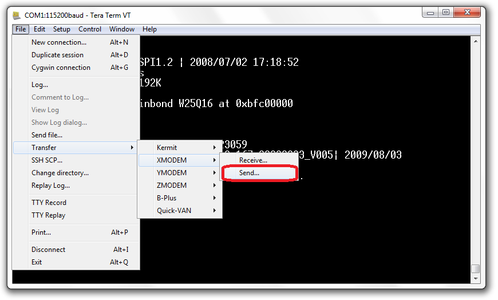The width and height of the screenshot is (498, 300).
Task: Open the Help menu
Action: (x=149, y=29)
